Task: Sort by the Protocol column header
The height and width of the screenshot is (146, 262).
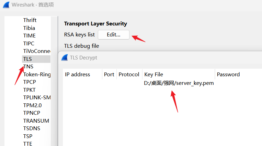Action: pyautogui.click(x=129, y=75)
